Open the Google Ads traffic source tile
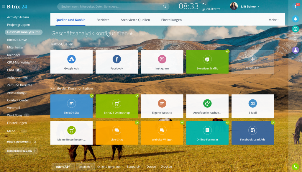This screenshot has height=172, width=302. click(71, 62)
